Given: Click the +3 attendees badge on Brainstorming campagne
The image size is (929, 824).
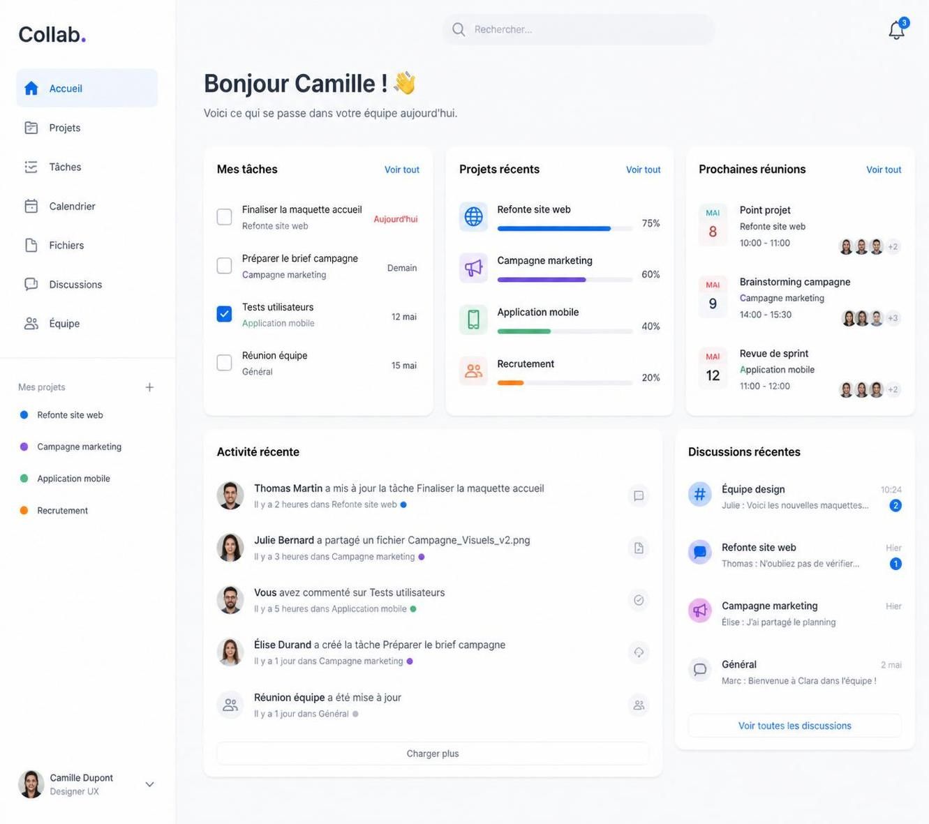Looking at the screenshot, I should 893,318.
